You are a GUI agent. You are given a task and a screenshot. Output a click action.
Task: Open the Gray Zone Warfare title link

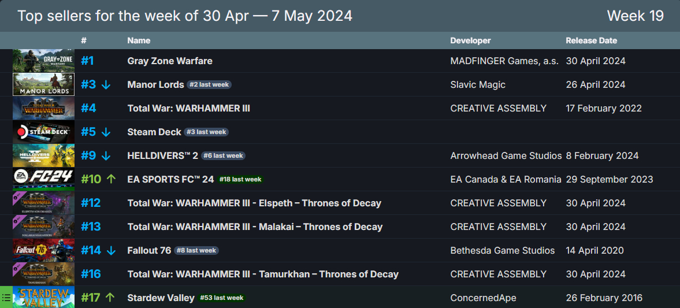point(170,61)
